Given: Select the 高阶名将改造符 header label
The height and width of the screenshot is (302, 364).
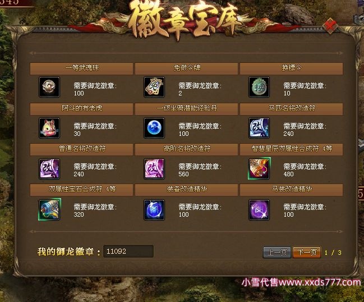Looking at the screenshot, I should click(187, 149).
